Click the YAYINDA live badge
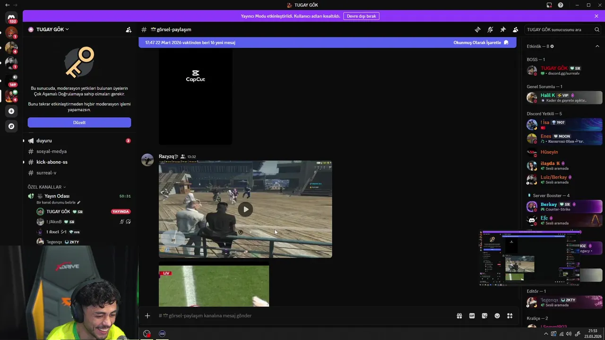 121,212
